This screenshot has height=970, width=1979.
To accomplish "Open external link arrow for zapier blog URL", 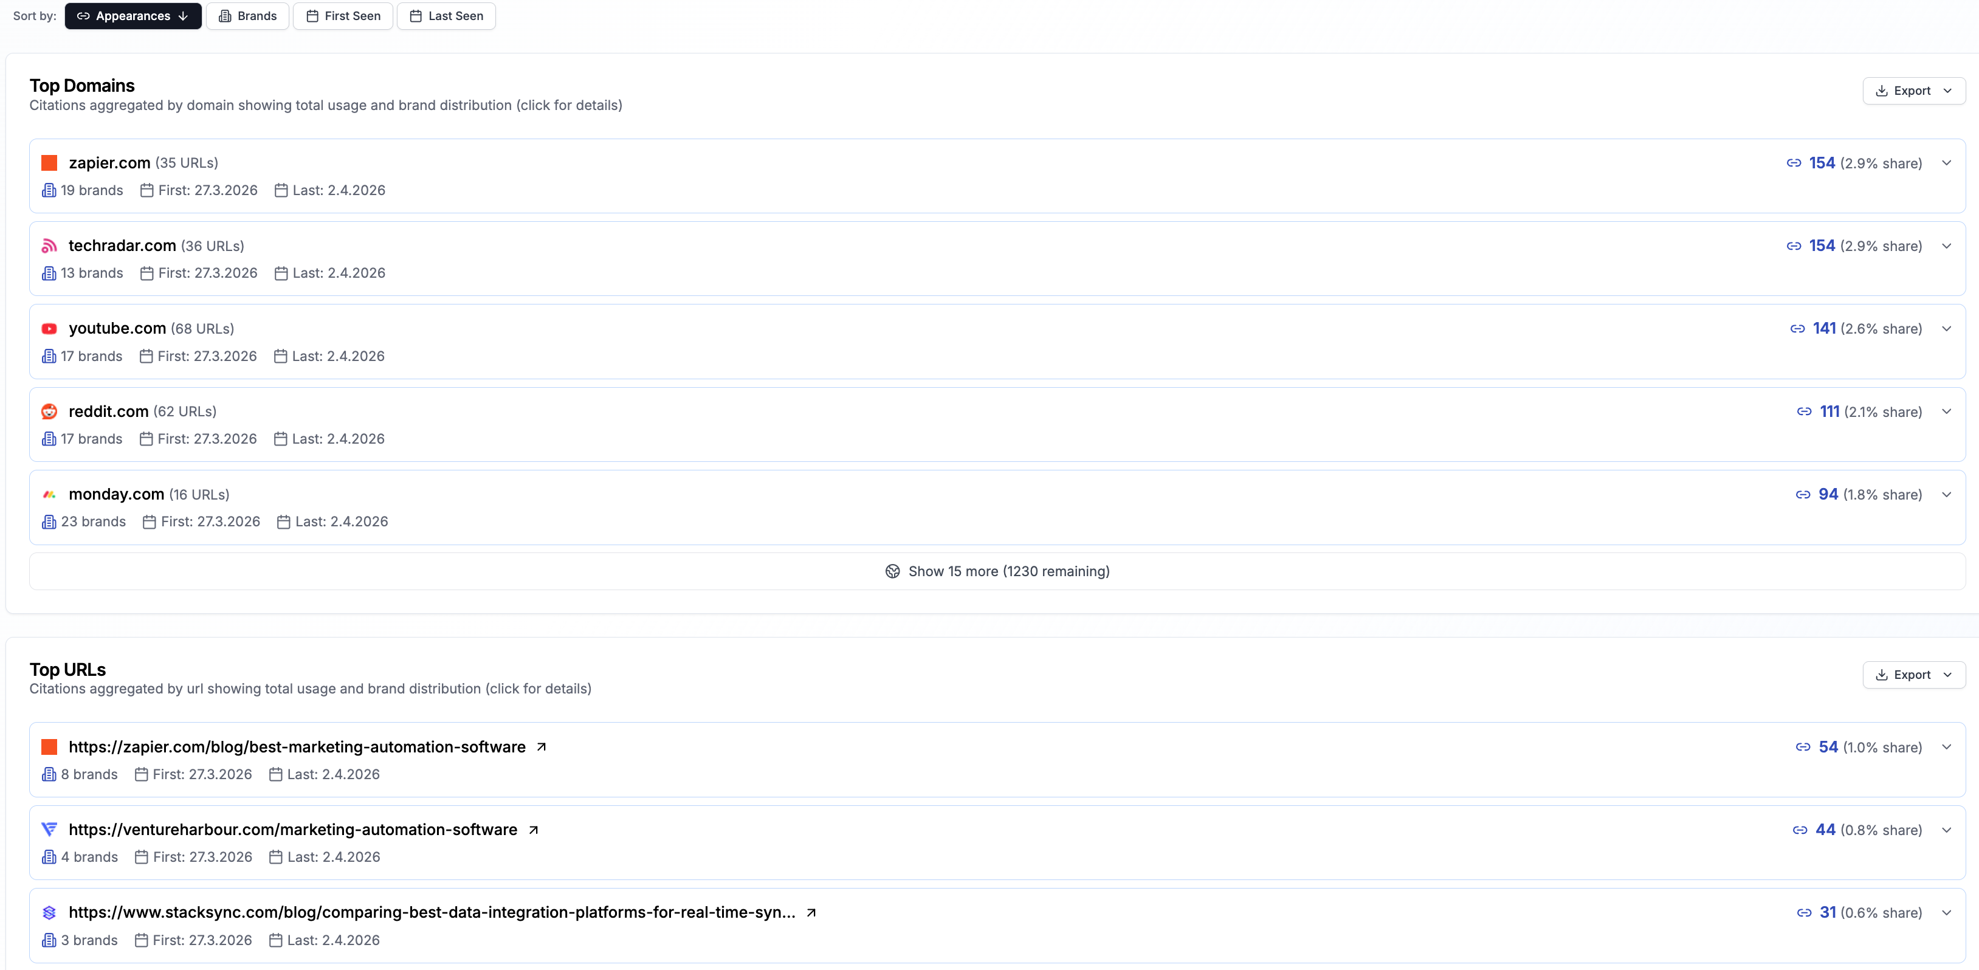I will click(x=542, y=748).
